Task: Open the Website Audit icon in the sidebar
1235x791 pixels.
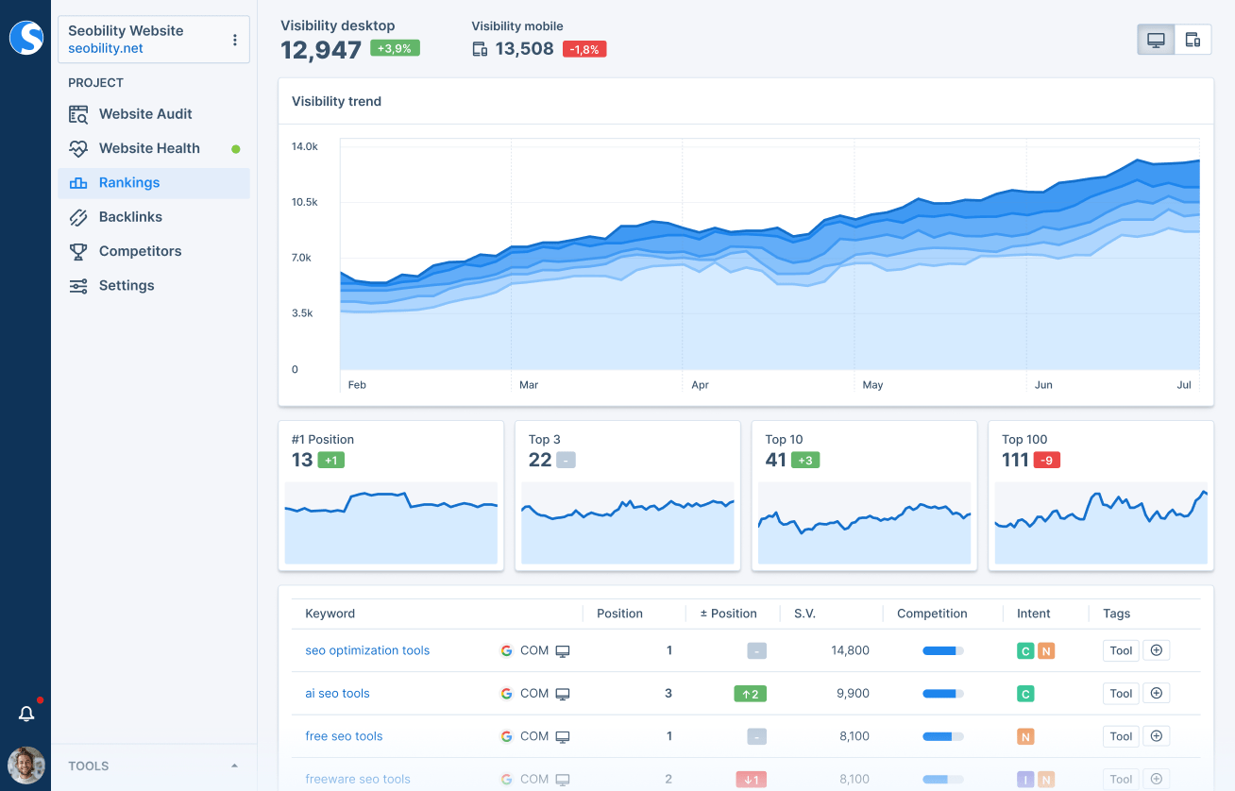Action: click(x=79, y=113)
